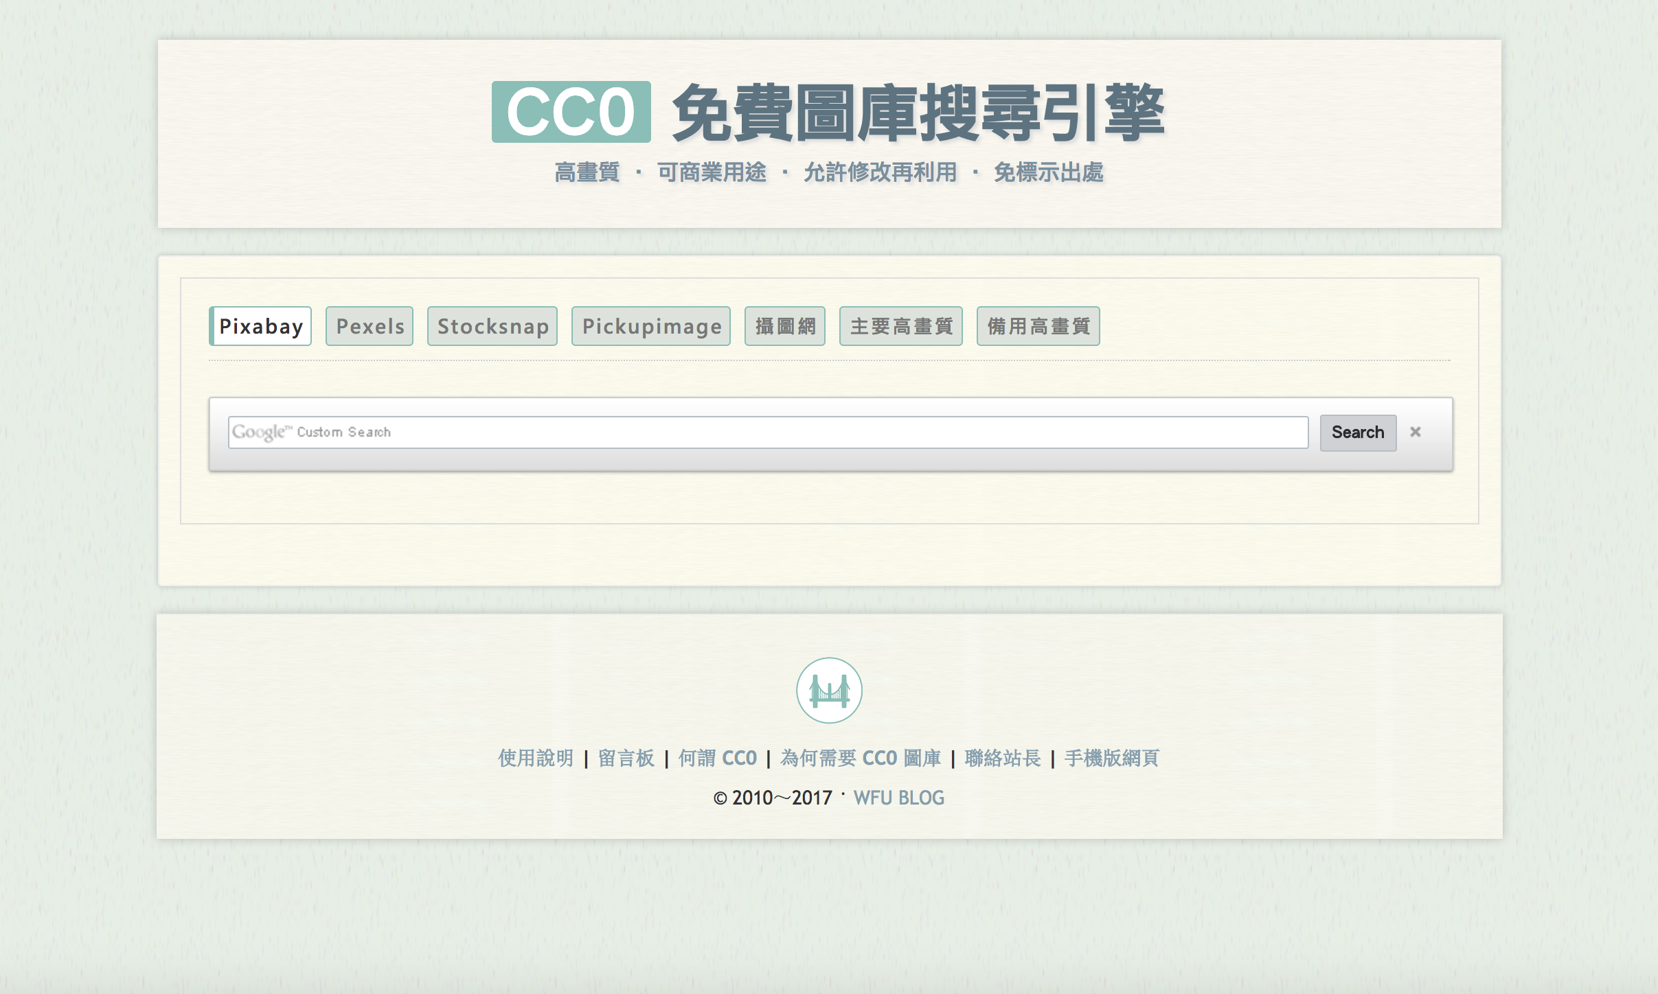This screenshot has width=1658, height=994.
Task: Clear the search with the X icon
Action: [x=1416, y=432]
